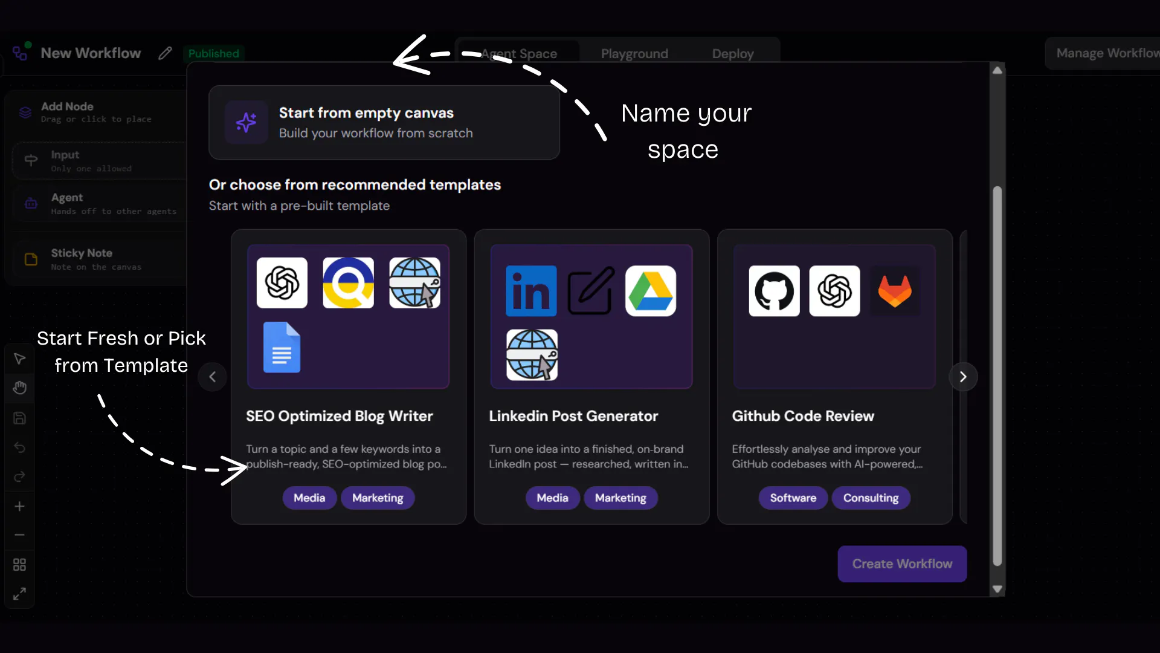This screenshot has height=653, width=1160.
Task: Click the GitHub octocat icon
Action: [x=775, y=291]
